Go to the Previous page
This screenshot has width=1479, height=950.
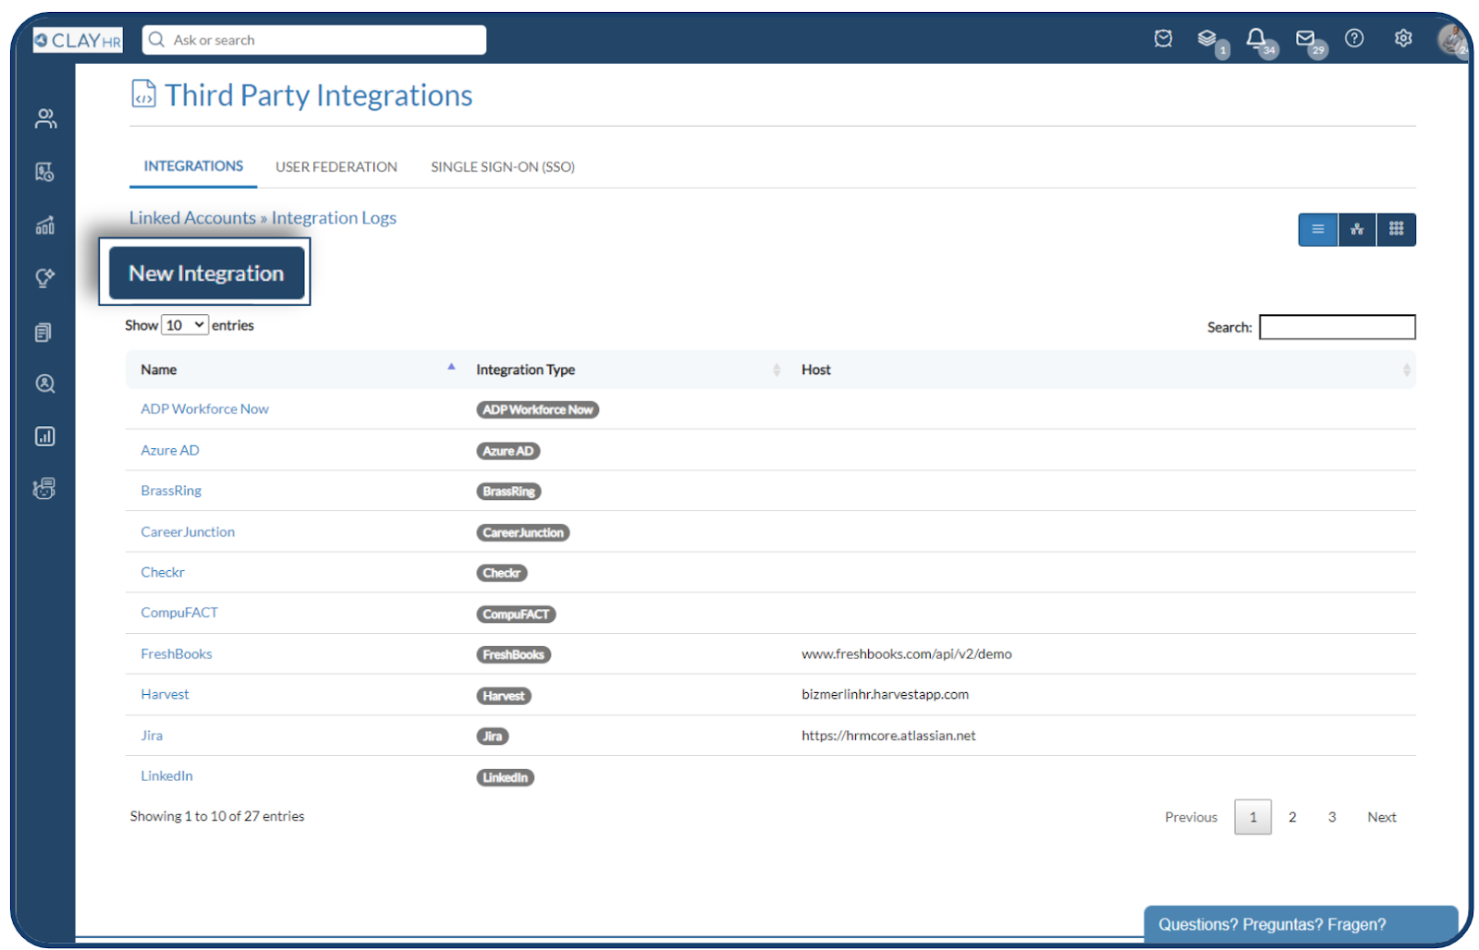point(1191,817)
